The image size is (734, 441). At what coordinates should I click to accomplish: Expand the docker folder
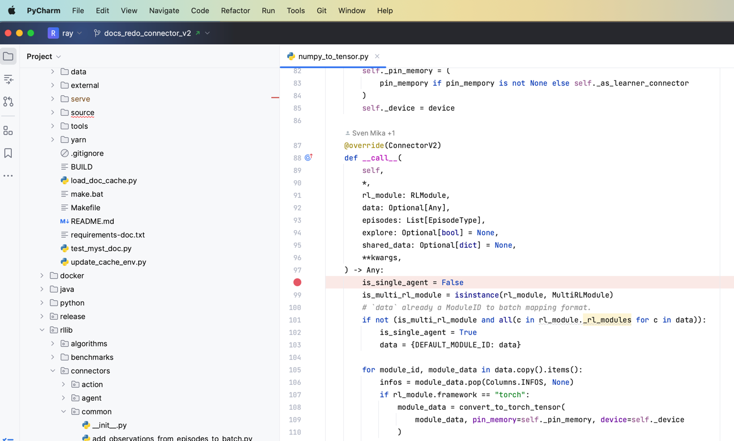click(x=42, y=275)
